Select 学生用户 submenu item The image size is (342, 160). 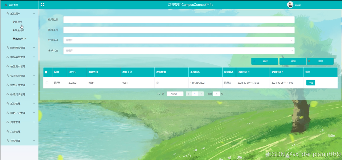coord(19,30)
